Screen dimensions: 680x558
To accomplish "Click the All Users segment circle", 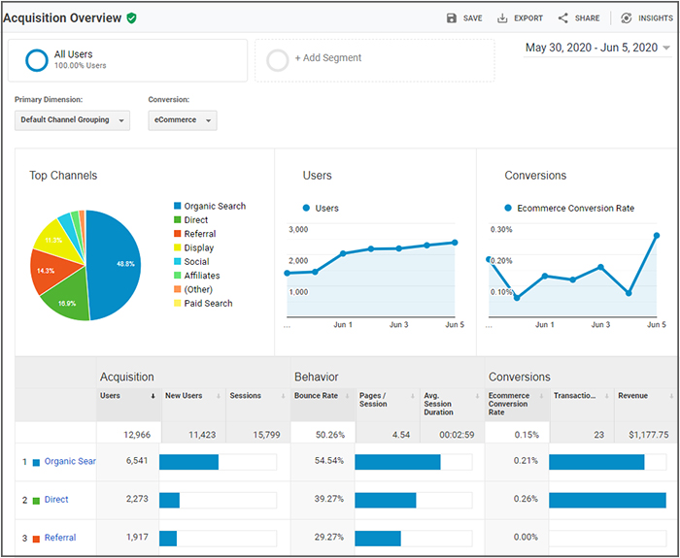I will [37, 60].
